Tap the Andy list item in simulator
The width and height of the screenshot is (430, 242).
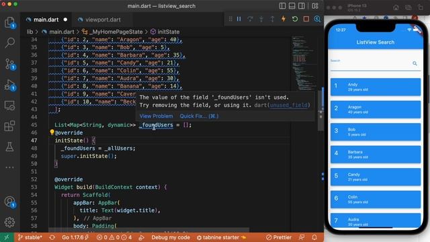tap(376, 87)
